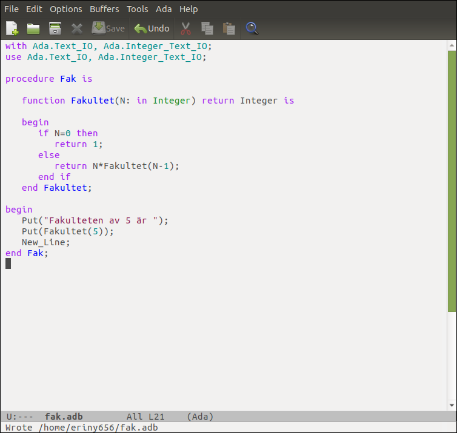Screen dimensions: 457x433
Task: Copy selection with the copy icon
Action: [207, 28]
